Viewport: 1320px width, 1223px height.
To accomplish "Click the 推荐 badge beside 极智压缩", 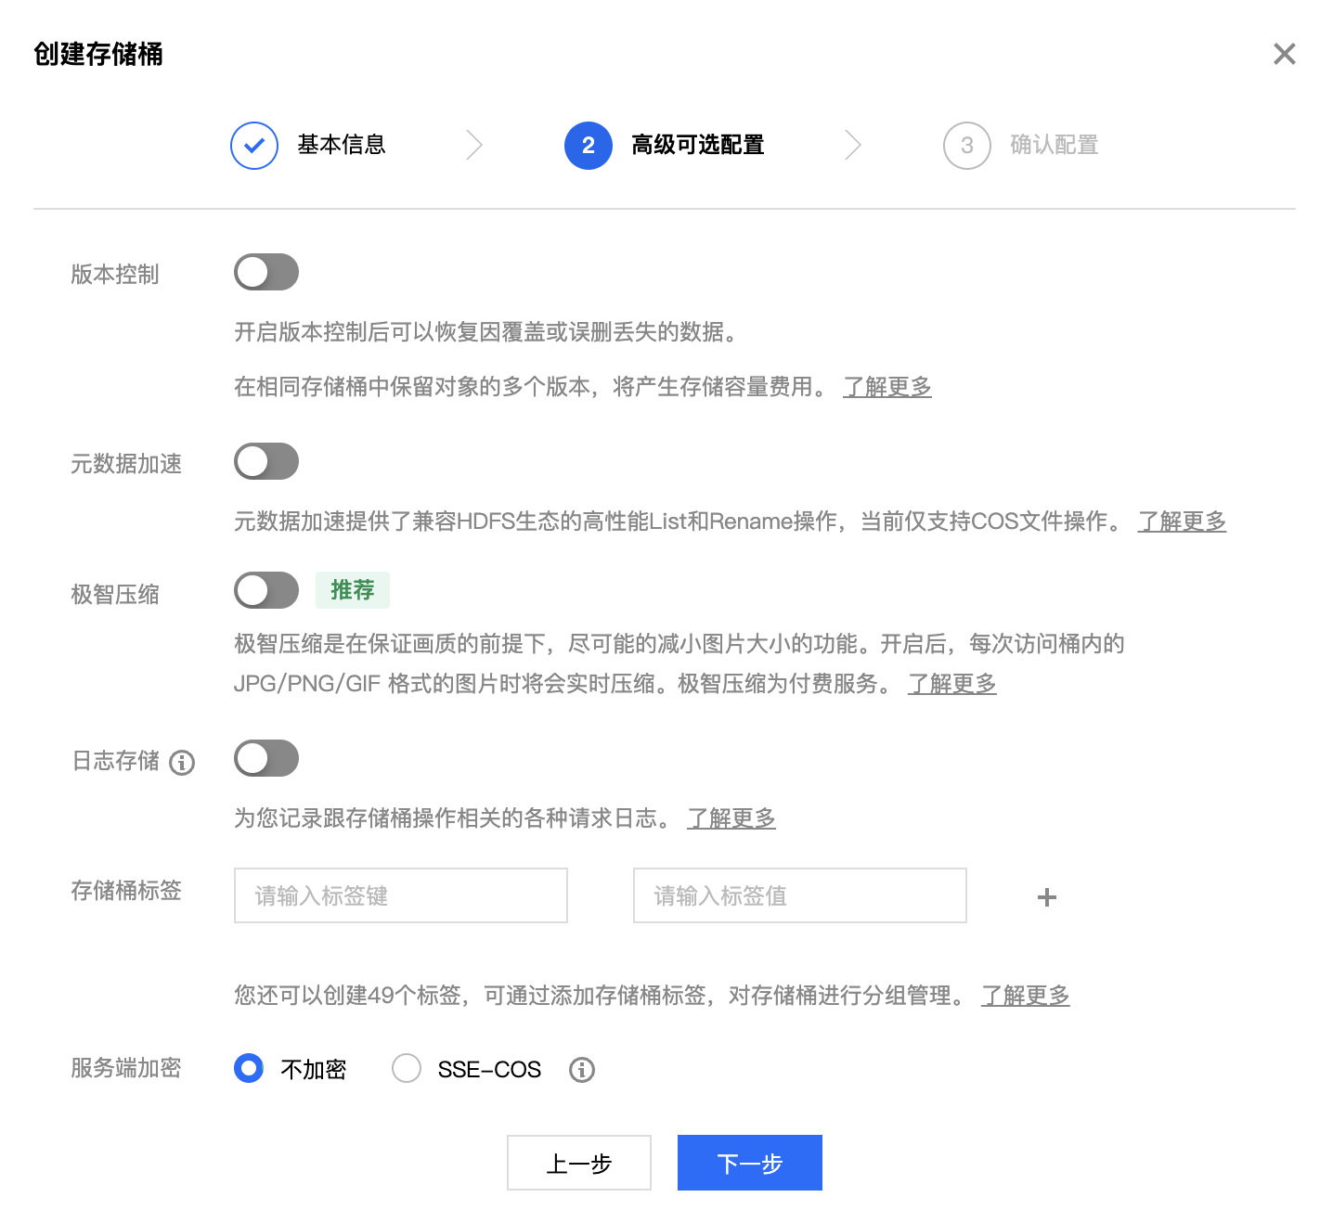I will tap(353, 590).
